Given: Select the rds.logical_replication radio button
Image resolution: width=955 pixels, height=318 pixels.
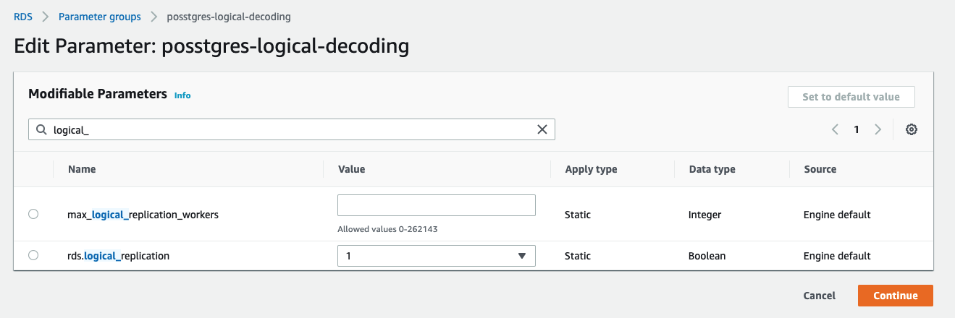Looking at the screenshot, I should (33, 255).
